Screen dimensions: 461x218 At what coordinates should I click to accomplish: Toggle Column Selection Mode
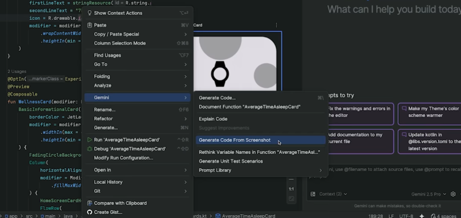click(x=137, y=43)
